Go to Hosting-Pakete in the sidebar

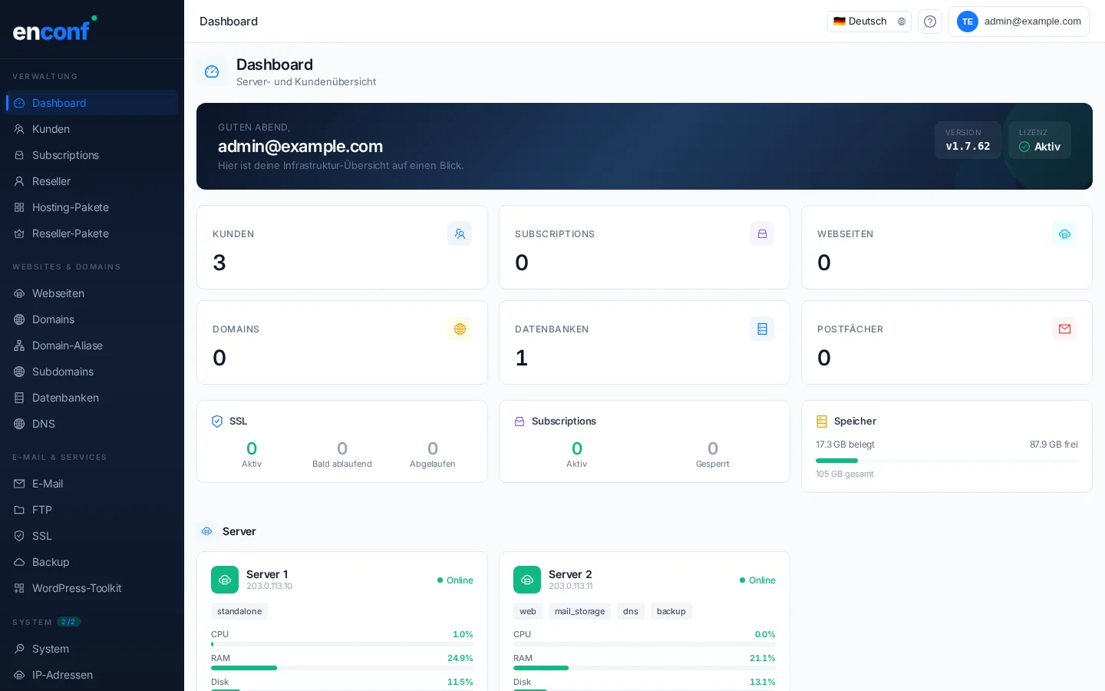click(70, 207)
